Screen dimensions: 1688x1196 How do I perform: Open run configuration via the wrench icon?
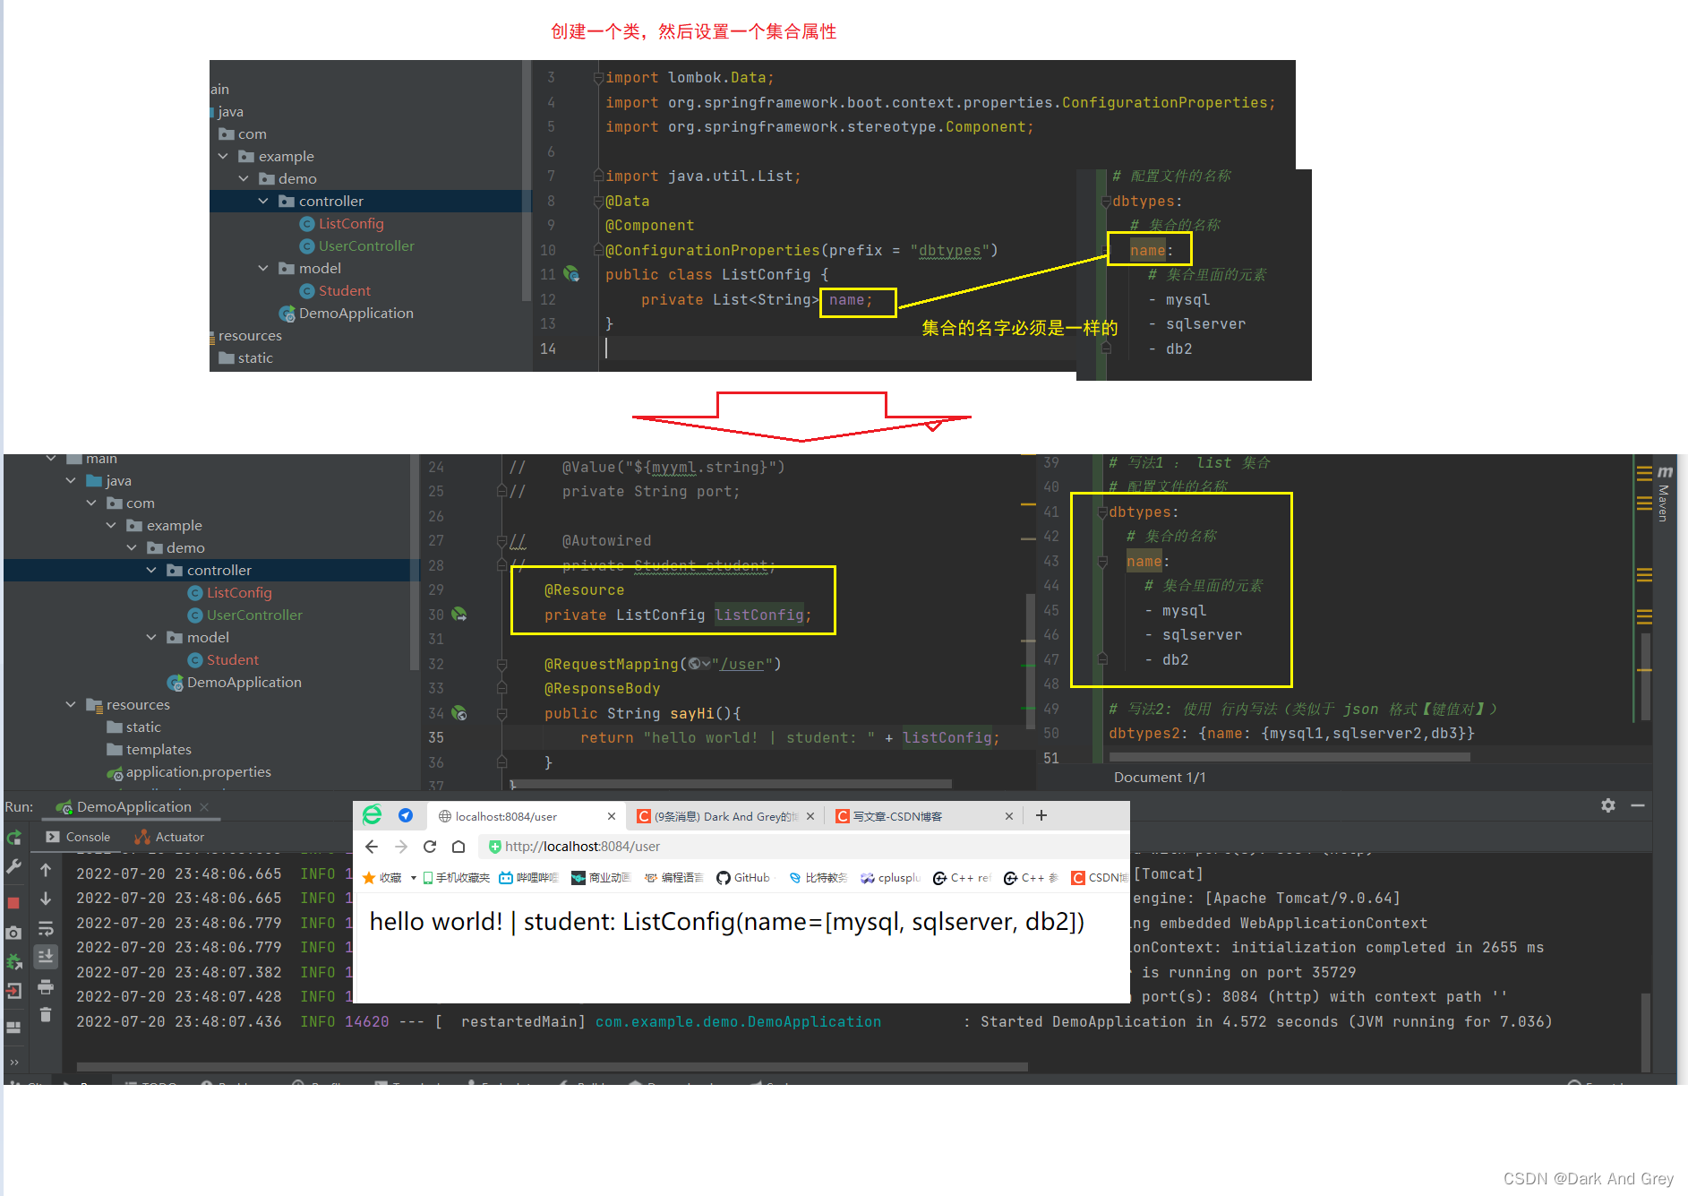[x=14, y=866]
